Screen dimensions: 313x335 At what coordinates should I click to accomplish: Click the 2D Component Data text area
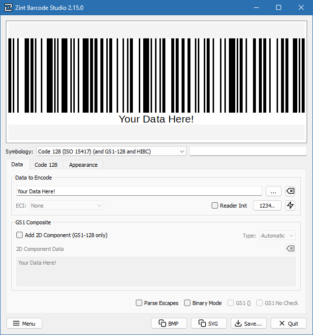[156, 272]
